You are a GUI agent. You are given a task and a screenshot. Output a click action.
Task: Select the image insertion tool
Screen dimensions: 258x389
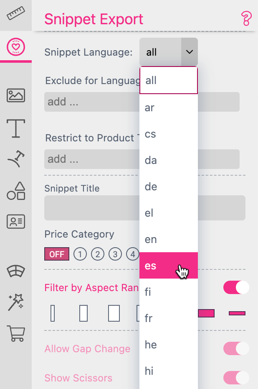tap(15, 95)
